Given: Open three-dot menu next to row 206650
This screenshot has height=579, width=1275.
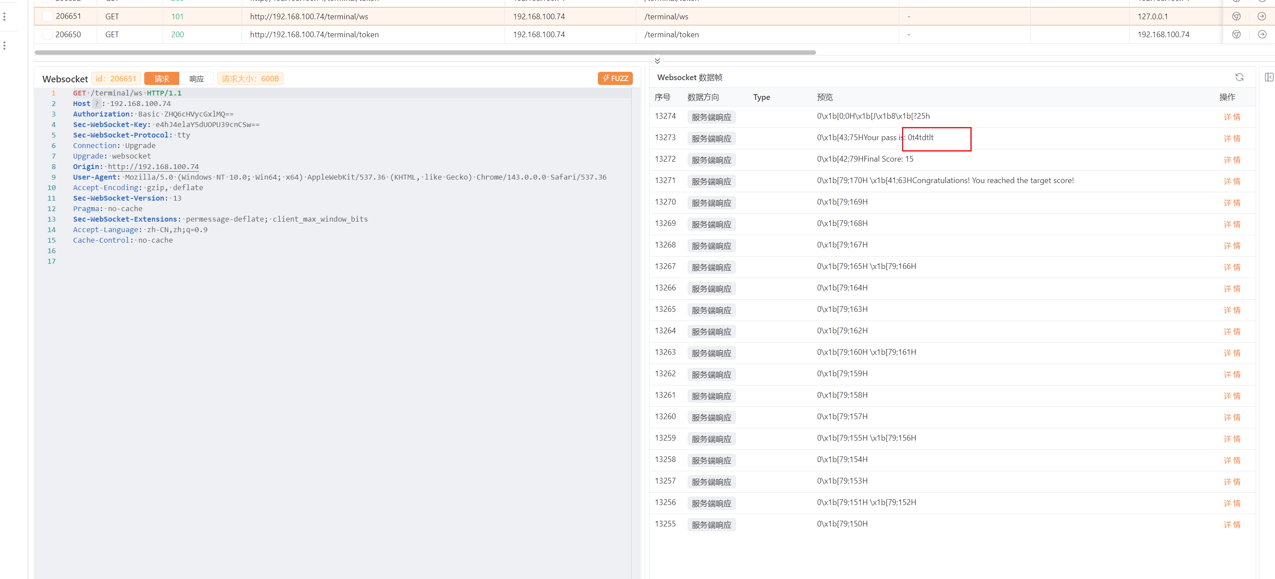Looking at the screenshot, I should (4, 46).
